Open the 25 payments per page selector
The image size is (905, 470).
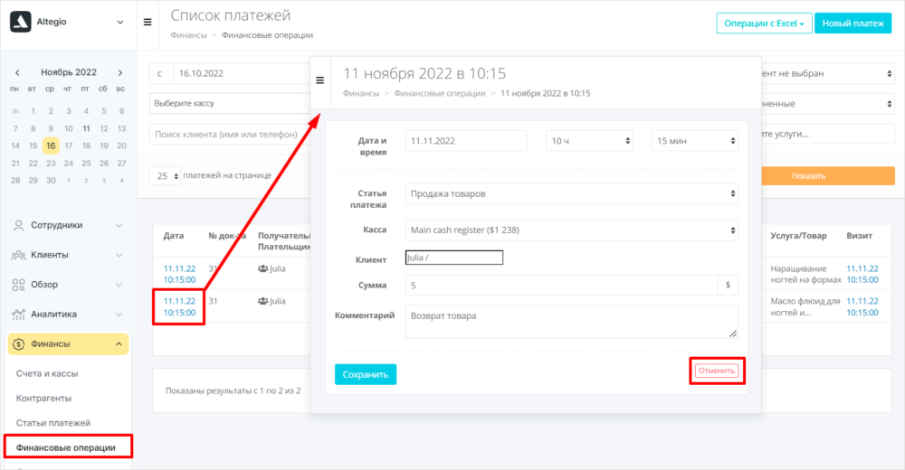[165, 176]
